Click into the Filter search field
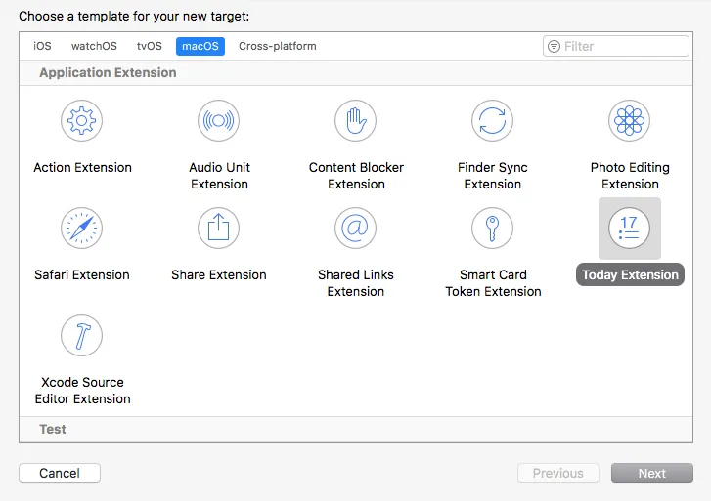The width and height of the screenshot is (711, 501). click(x=624, y=46)
